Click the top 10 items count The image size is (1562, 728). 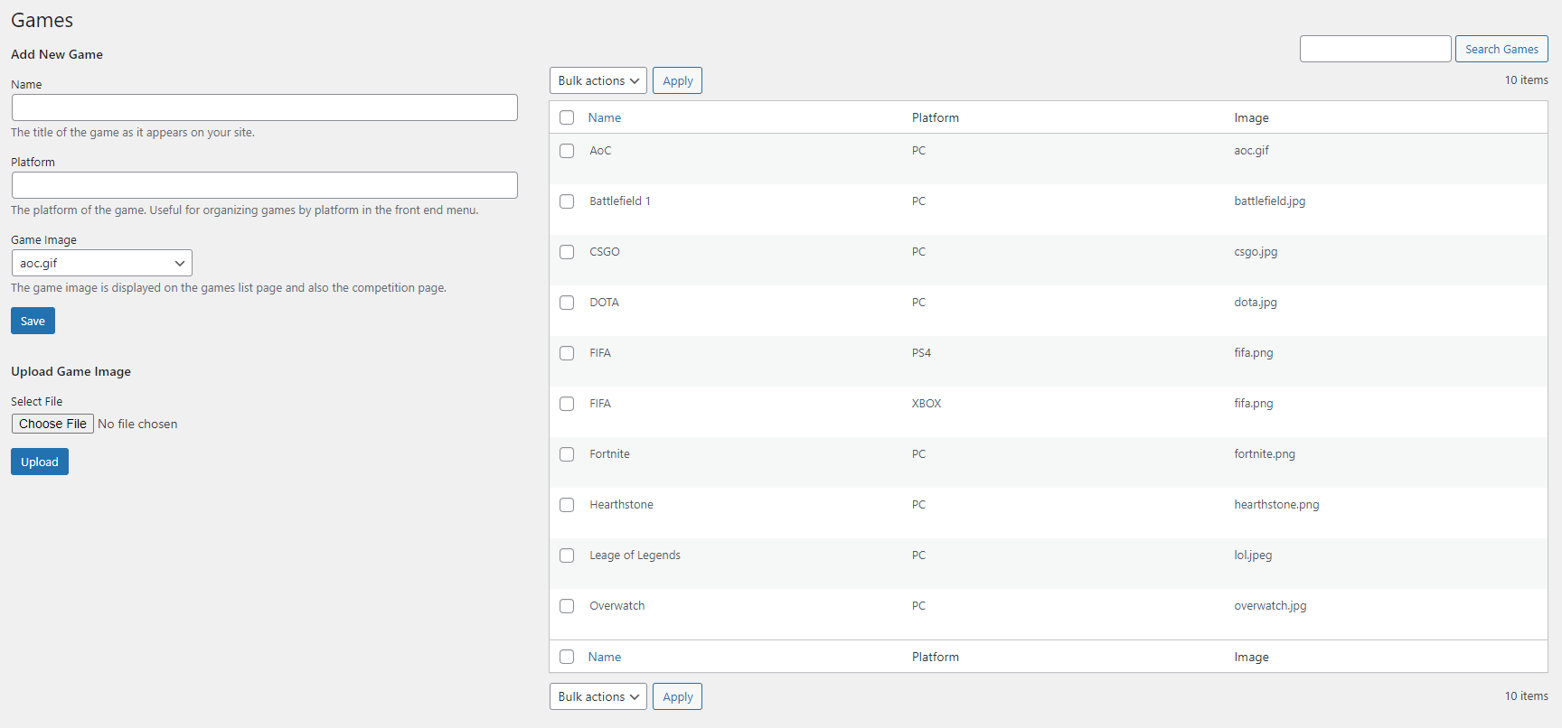pos(1526,80)
